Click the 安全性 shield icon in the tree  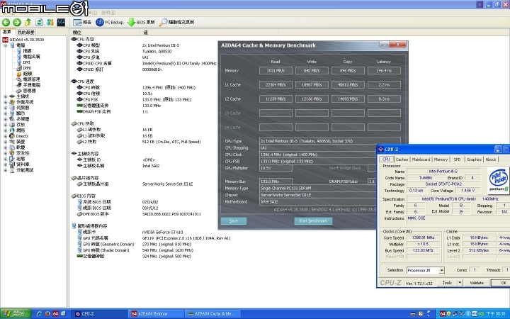click(x=12, y=153)
